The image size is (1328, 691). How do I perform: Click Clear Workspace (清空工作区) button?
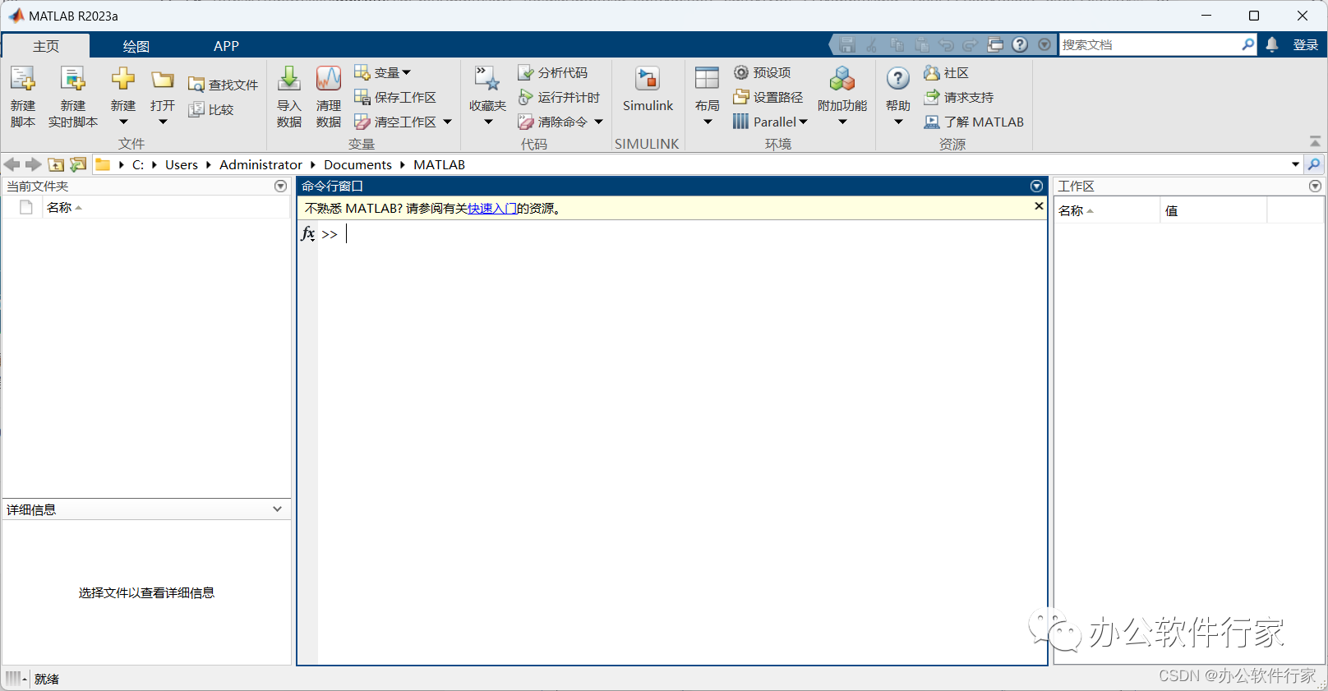(395, 122)
